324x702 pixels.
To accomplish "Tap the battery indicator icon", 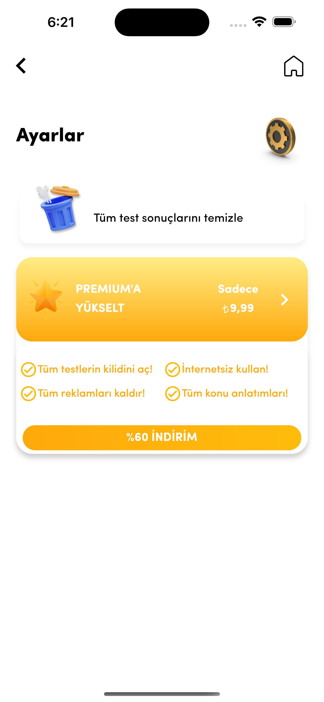I will coord(284,22).
